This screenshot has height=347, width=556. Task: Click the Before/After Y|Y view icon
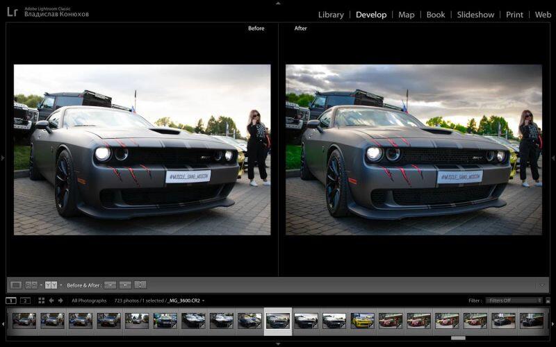point(51,285)
